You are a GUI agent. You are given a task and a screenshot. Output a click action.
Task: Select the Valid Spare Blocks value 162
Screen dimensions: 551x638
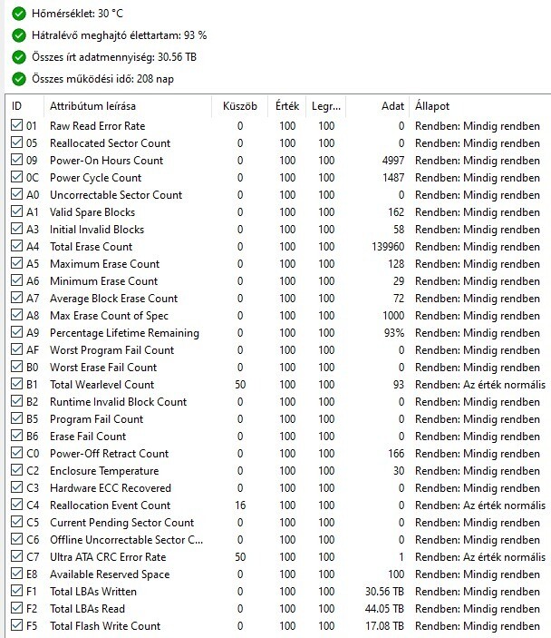[396, 212]
